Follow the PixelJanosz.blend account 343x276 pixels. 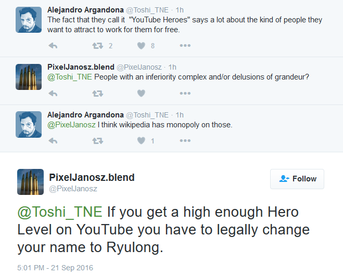tap(297, 179)
